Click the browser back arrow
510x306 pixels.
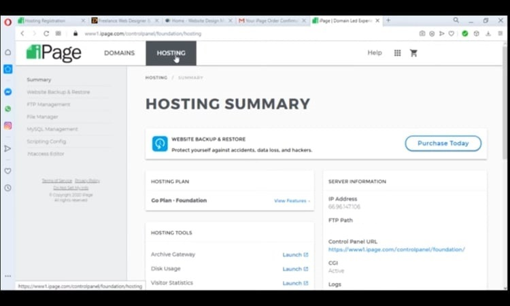coord(22,33)
